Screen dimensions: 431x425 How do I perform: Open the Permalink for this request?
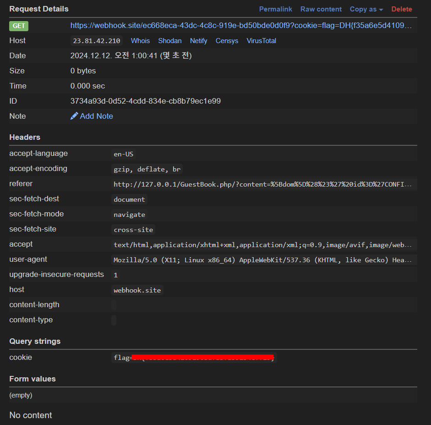tap(275, 9)
